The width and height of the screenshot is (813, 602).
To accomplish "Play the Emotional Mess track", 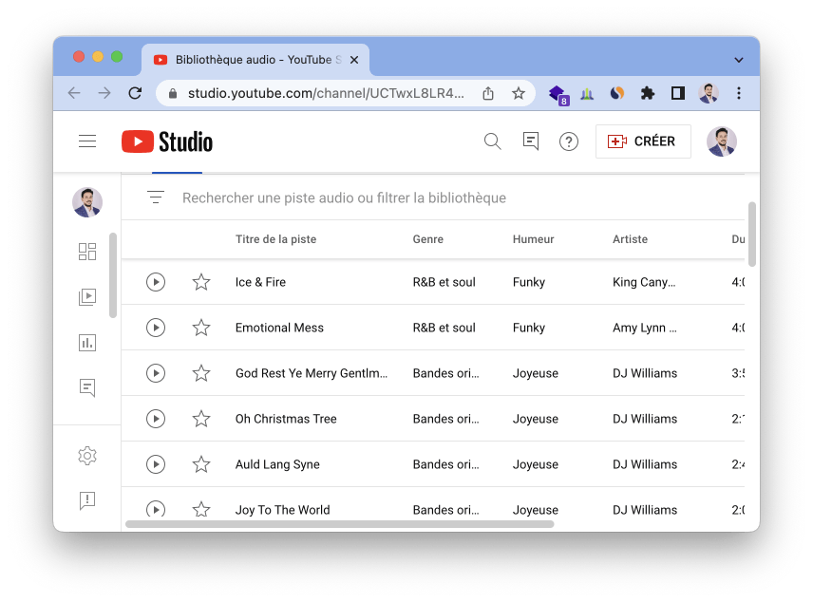I will coord(156,328).
